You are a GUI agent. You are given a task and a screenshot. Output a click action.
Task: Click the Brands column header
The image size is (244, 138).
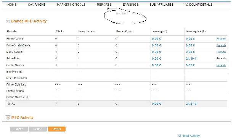coord(12,31)
